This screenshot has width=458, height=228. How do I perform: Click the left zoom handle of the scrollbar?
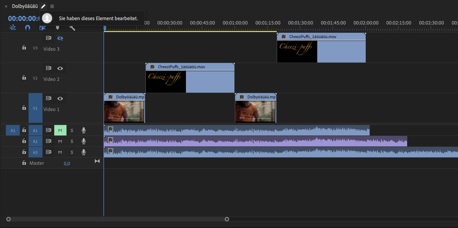coord(8,219)
